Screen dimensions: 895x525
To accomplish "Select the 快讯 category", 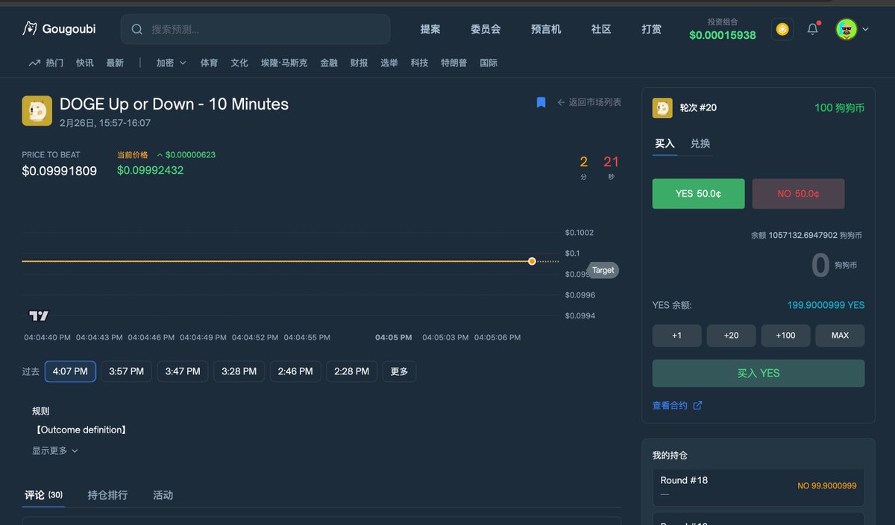I will (85, 63).
